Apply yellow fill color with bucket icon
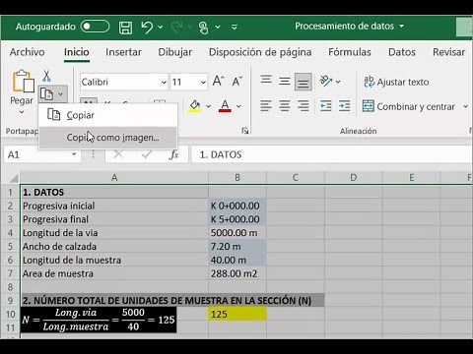Screen dimensions: 473x354 point(195,106)
